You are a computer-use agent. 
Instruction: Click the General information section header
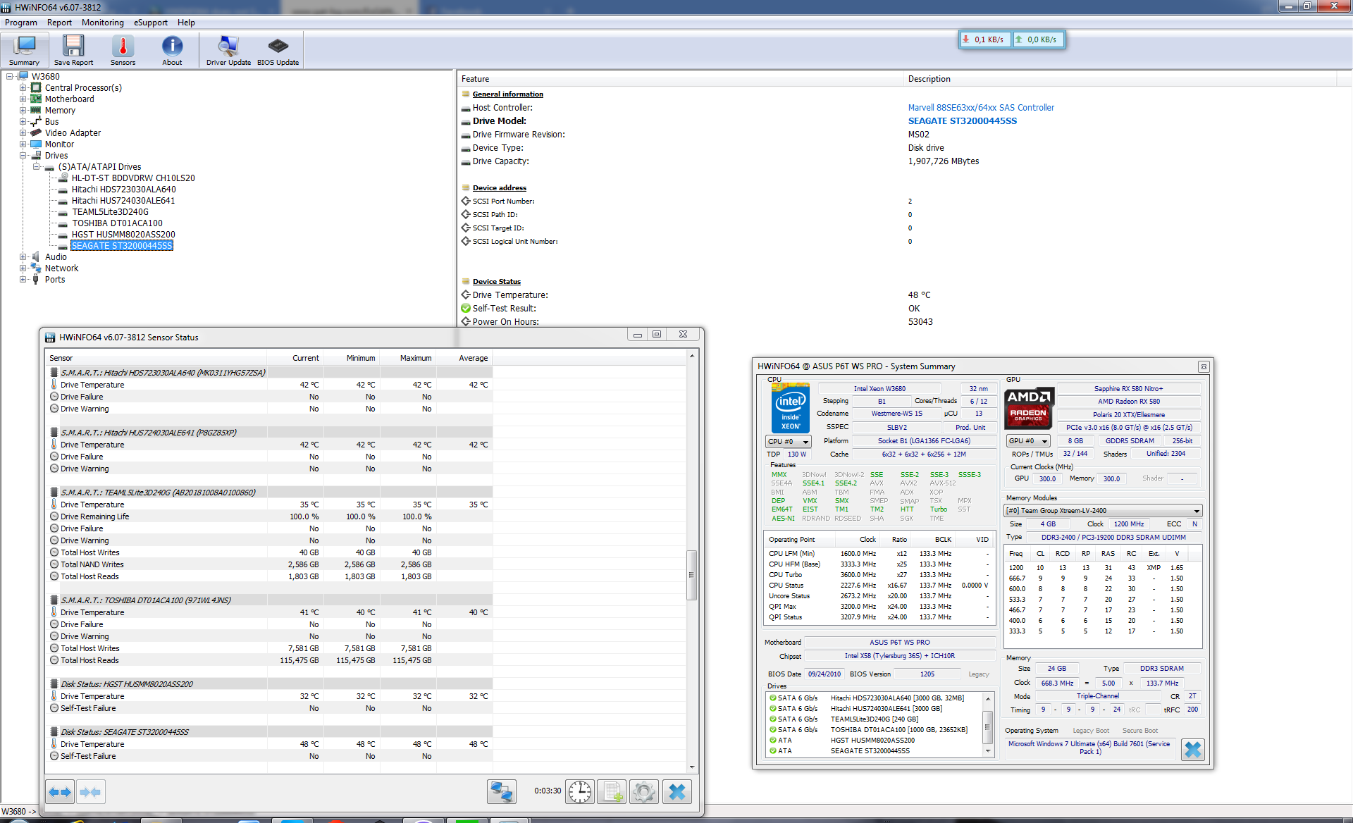pyautogui.click(x=507, y=94)
